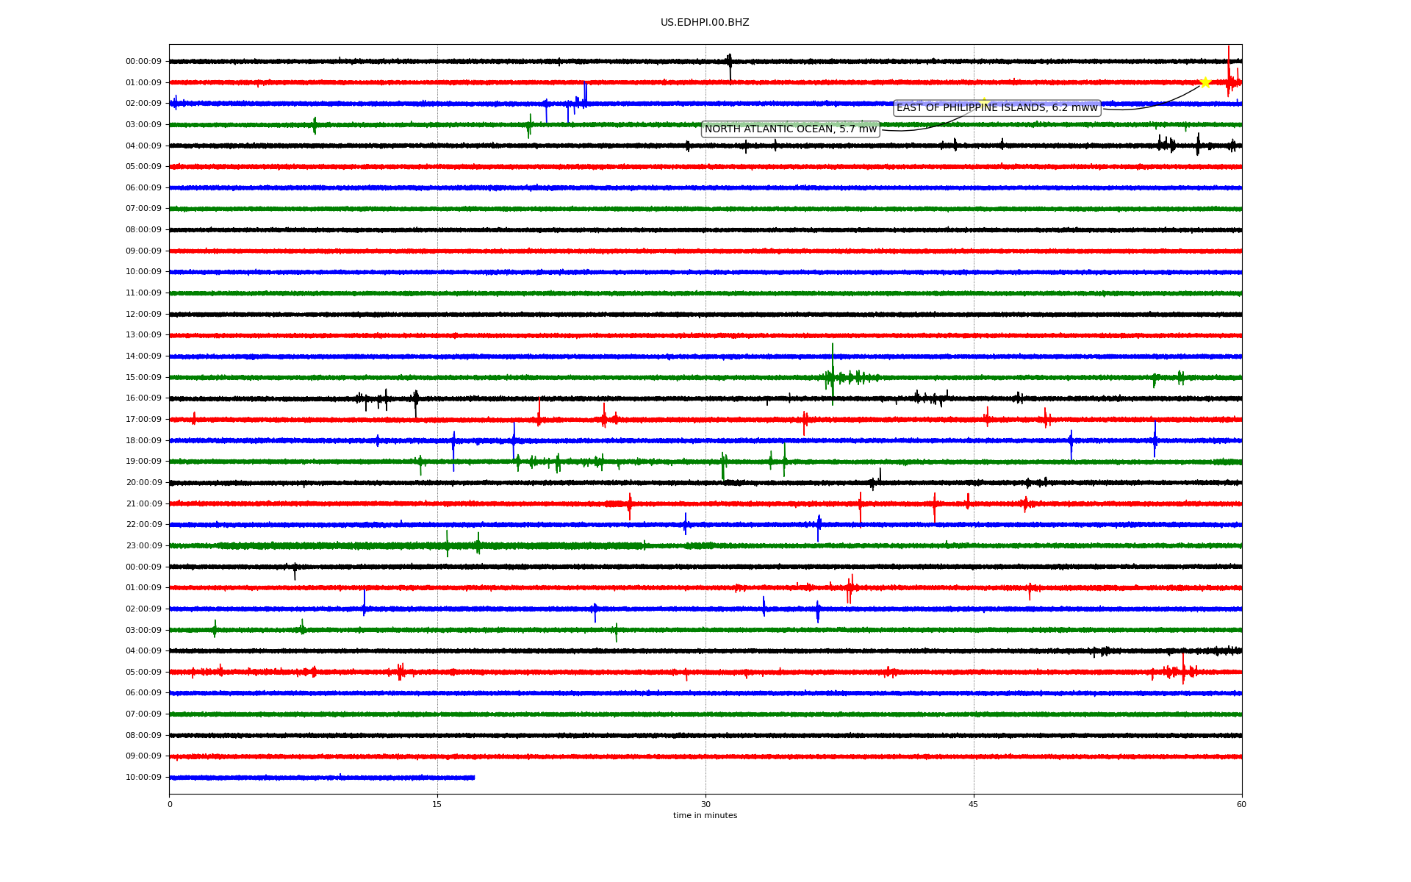The width and height of the screenshot is (1411, 882).
Task: Click the yellow star above the Philippine annotation
Action: [984, 102]
